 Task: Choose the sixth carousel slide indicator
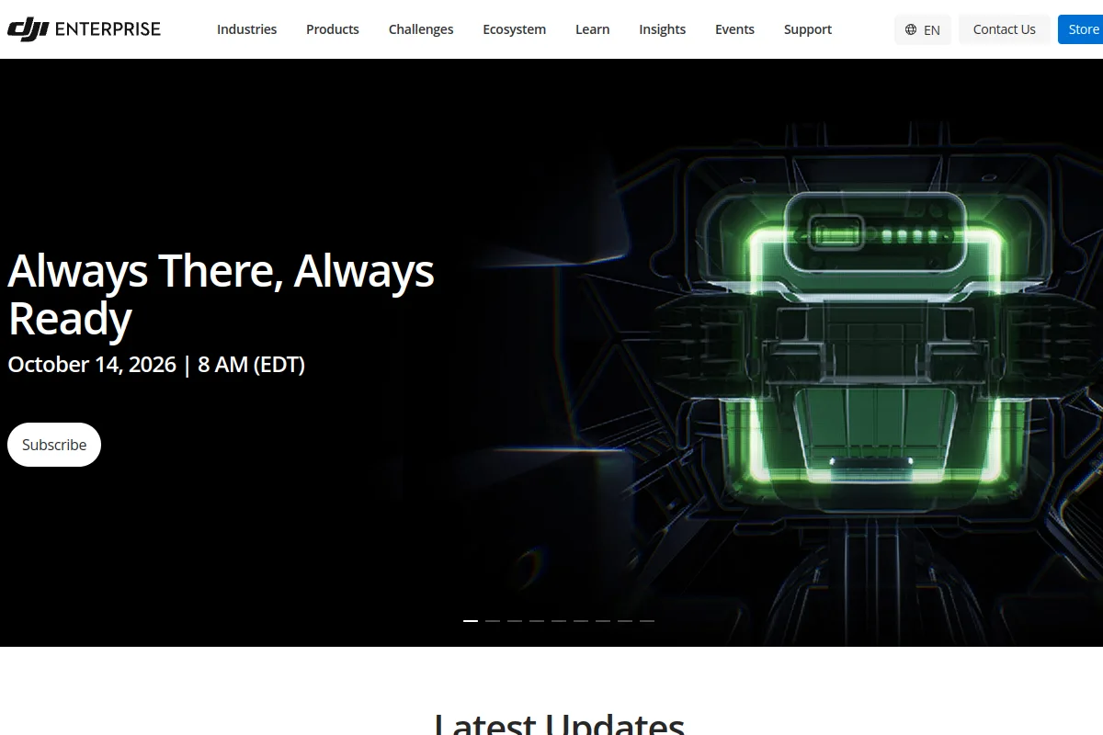[581, 621]
